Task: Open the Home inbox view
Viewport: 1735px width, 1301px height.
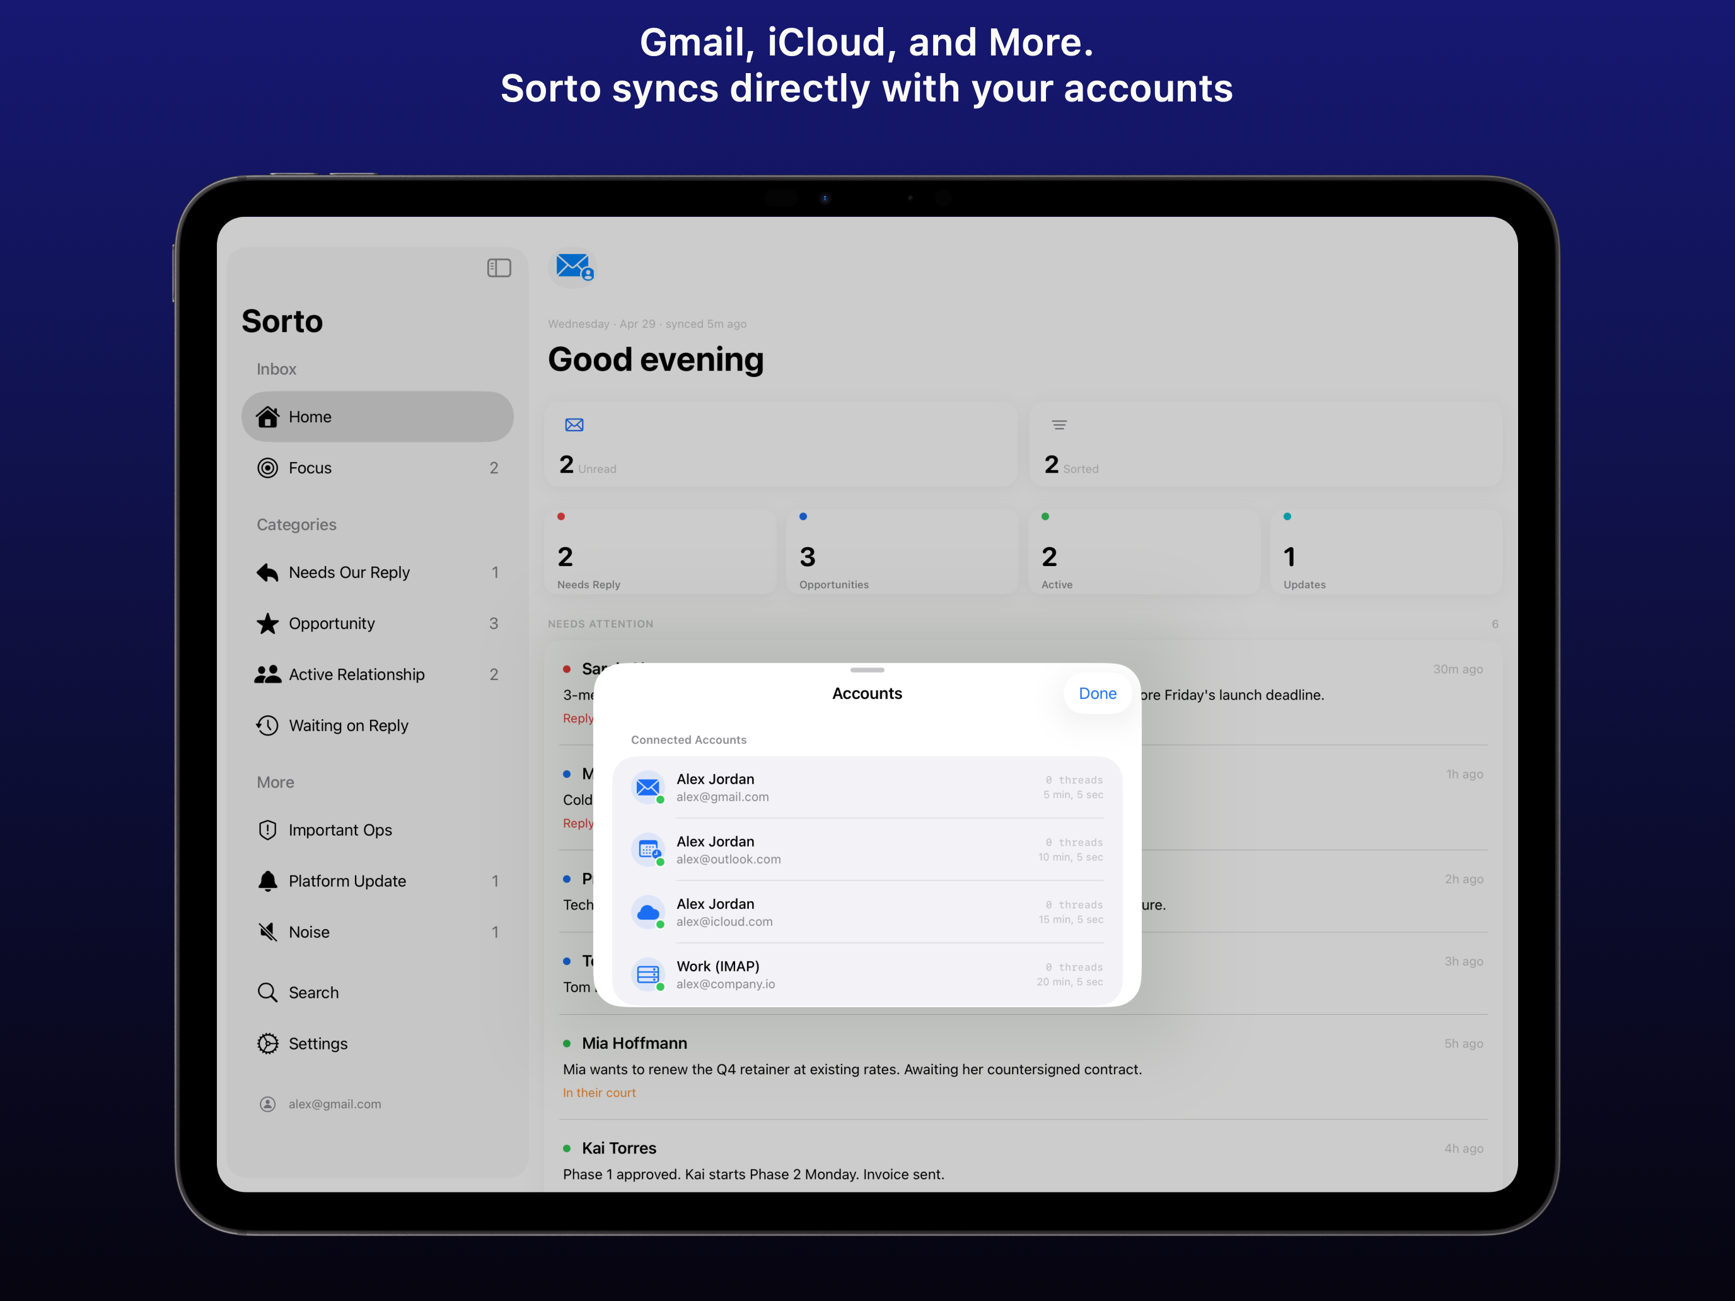Action: click(x=377, y=417)
